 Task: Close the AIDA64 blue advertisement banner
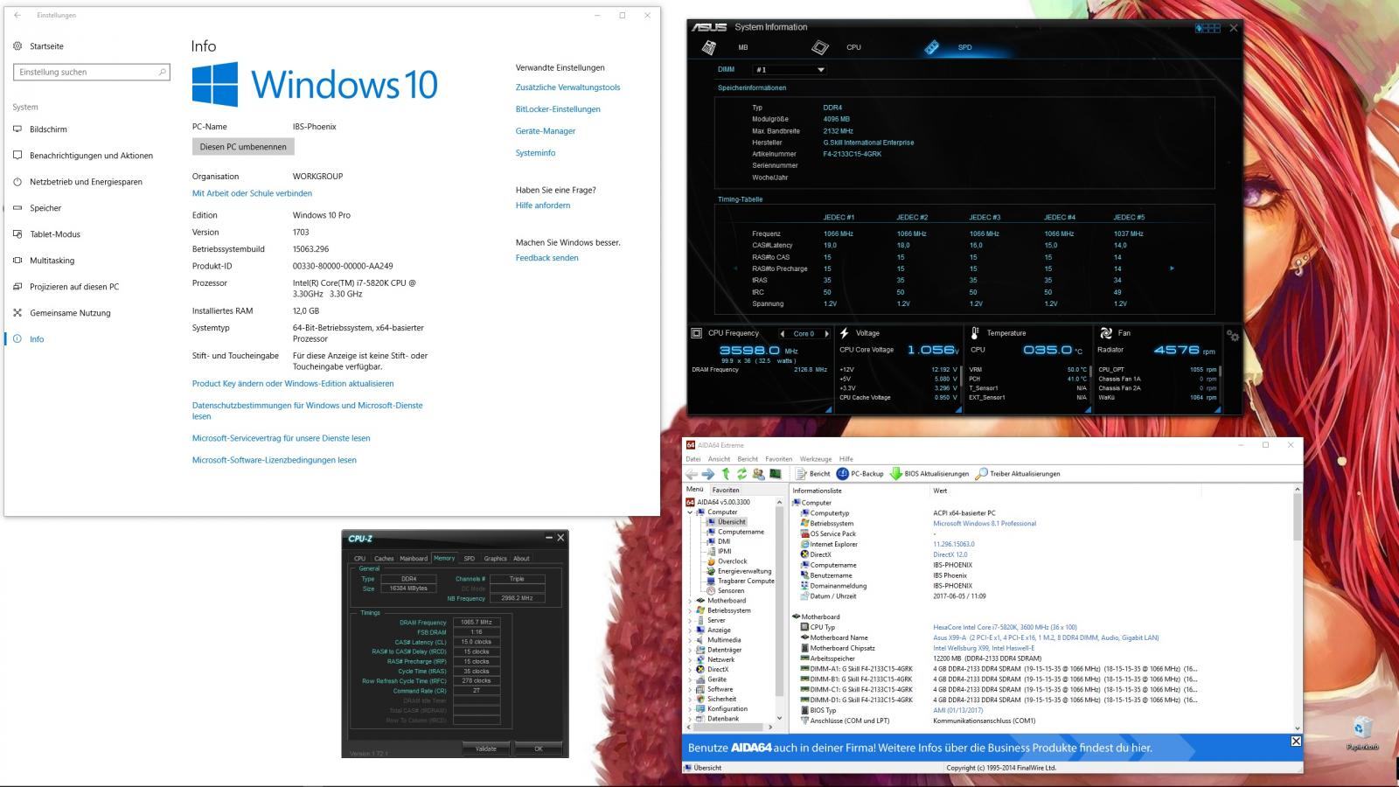coord(1296,742)
